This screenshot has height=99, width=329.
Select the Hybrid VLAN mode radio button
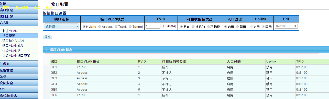pyautogui.click(x=84, y=27)
